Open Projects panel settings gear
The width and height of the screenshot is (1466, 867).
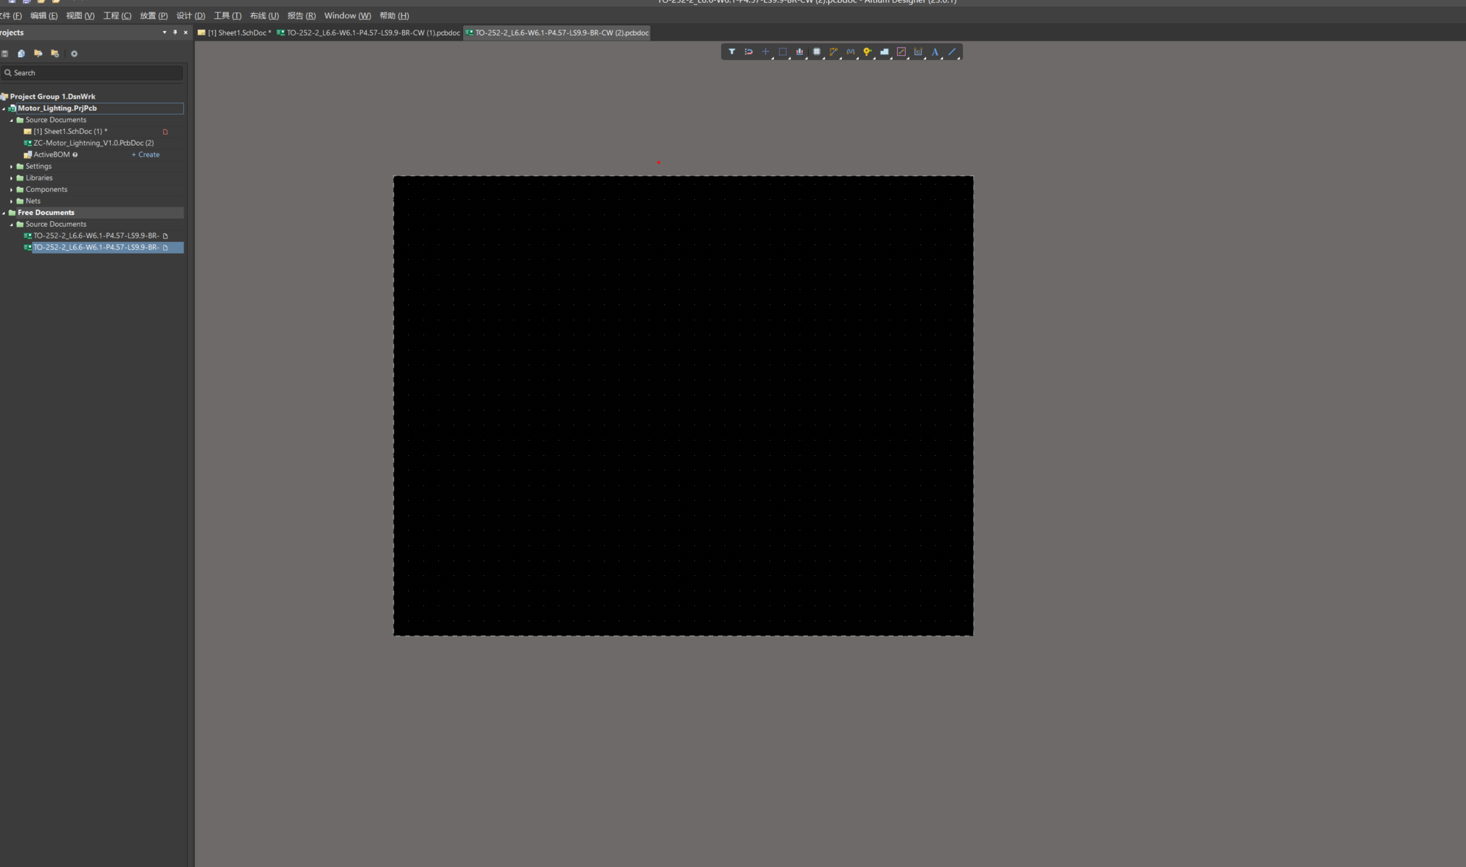pos(74,54)
